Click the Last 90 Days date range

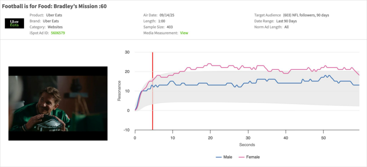pyautogui.click(x=287, y=21)
